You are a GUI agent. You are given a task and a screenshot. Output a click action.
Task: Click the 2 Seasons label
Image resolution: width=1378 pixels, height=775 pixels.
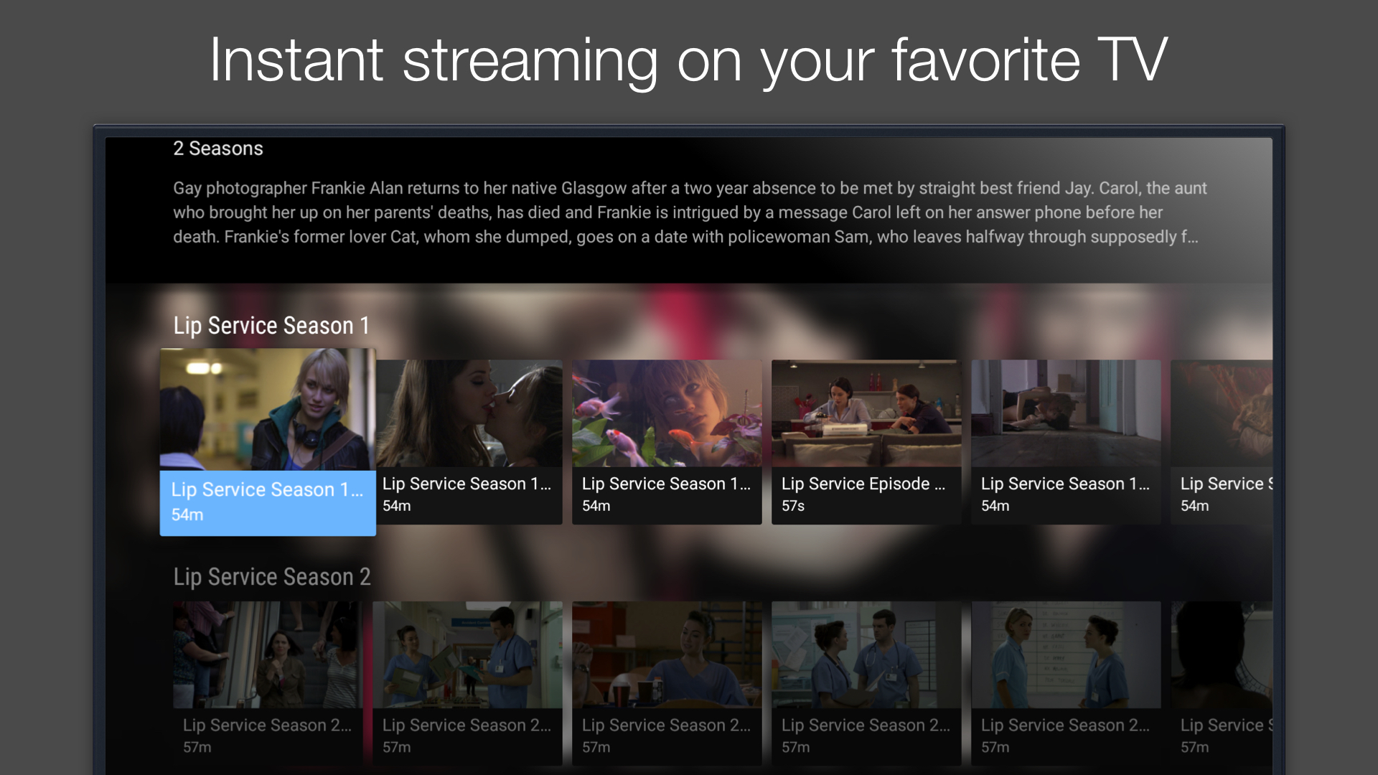point(218,149)
